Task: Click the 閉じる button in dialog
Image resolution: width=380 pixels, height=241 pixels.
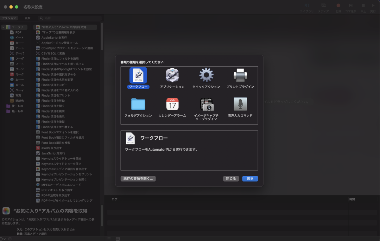Action: pos(231,179)
